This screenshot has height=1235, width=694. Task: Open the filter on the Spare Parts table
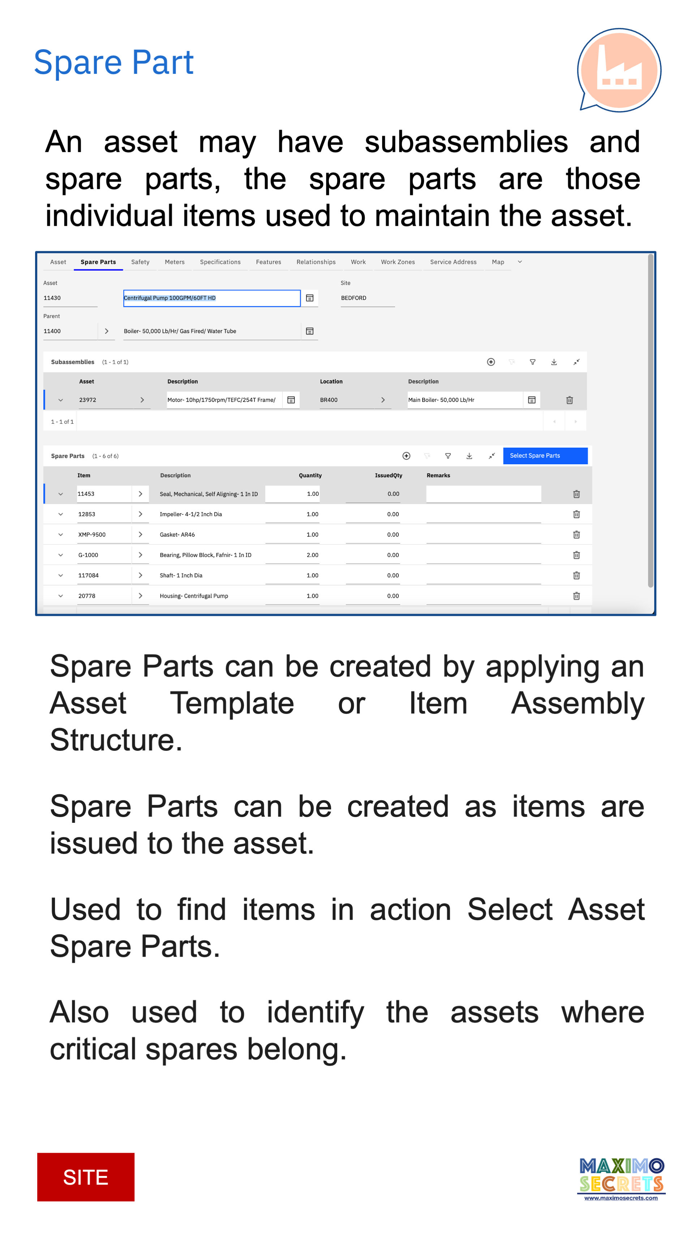448,456
